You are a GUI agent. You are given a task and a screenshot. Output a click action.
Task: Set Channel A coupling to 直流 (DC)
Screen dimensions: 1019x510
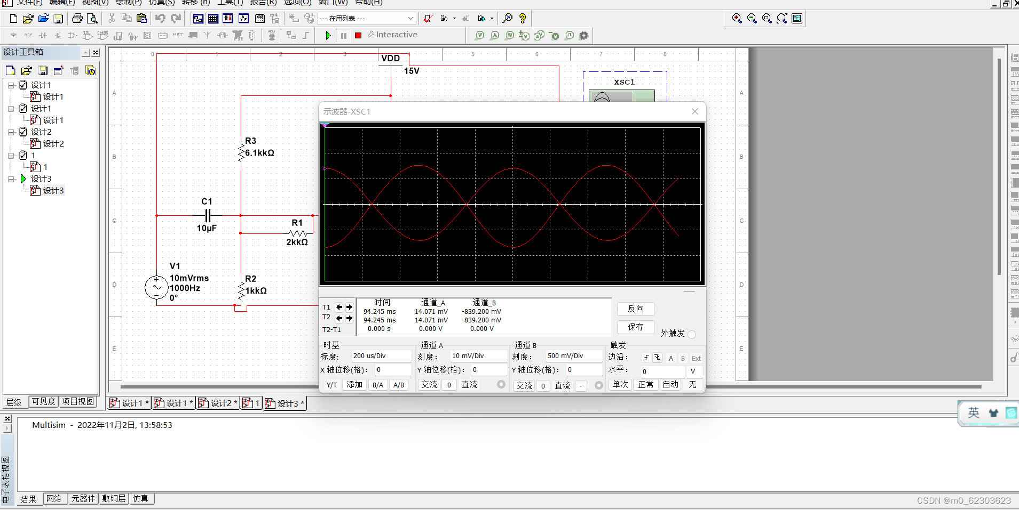[469, 385]
